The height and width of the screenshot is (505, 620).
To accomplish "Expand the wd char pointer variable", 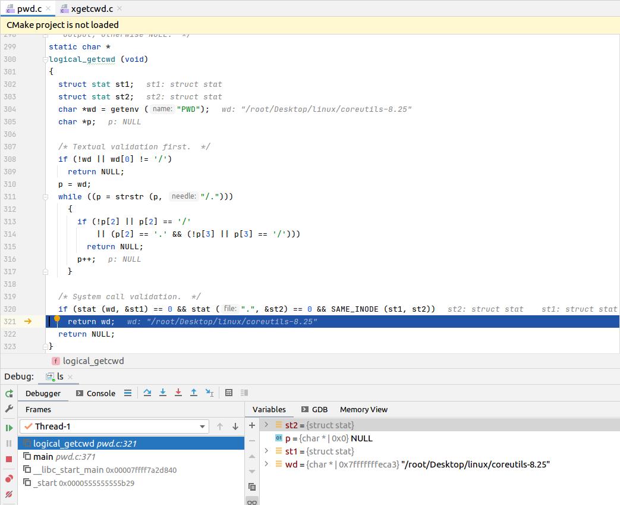I will pos(266,464).
